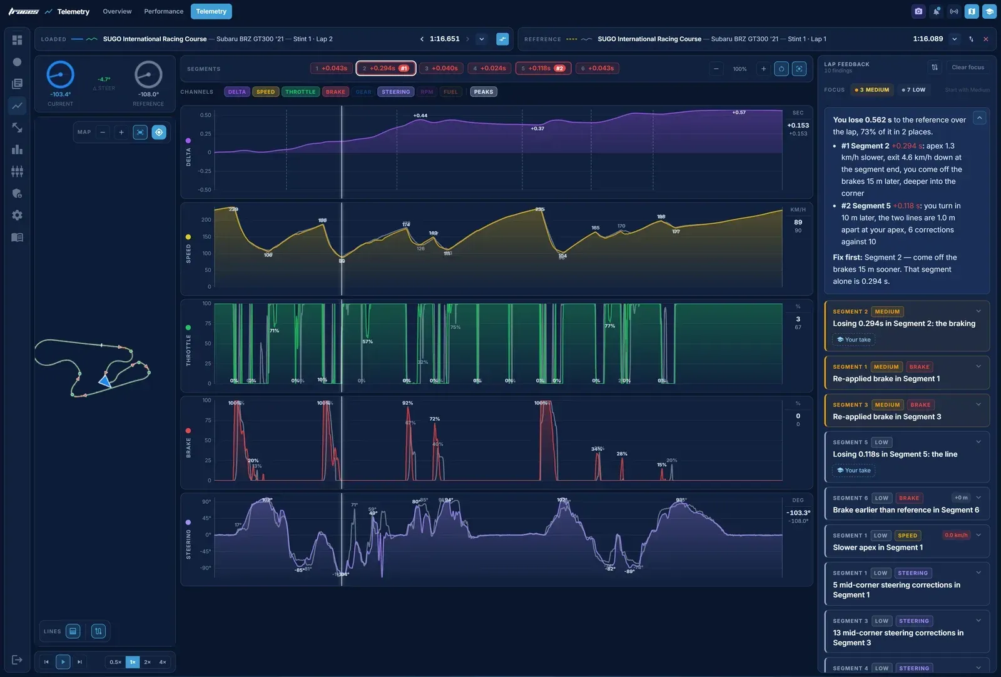The width and height of the screenshot is (1001, 677).
Task: Click the lap feedback sort icon
Action: 934,67
